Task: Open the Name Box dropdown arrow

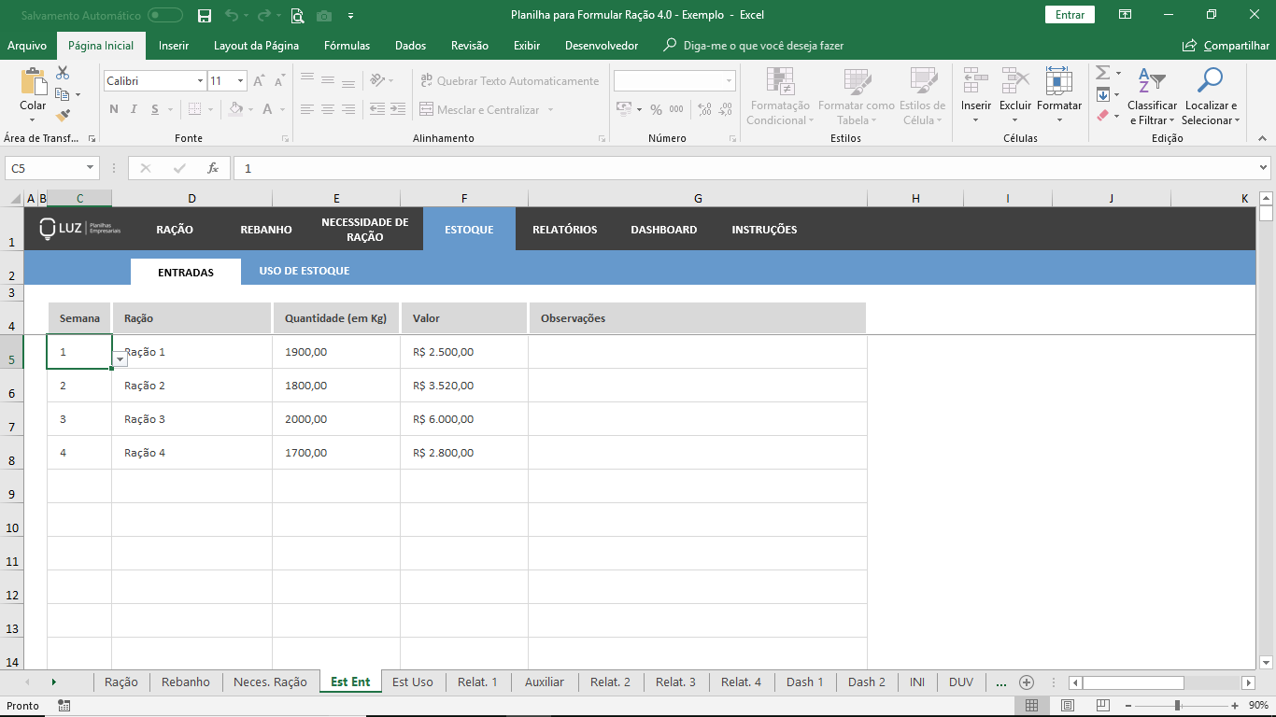Action: pos(91,168)
